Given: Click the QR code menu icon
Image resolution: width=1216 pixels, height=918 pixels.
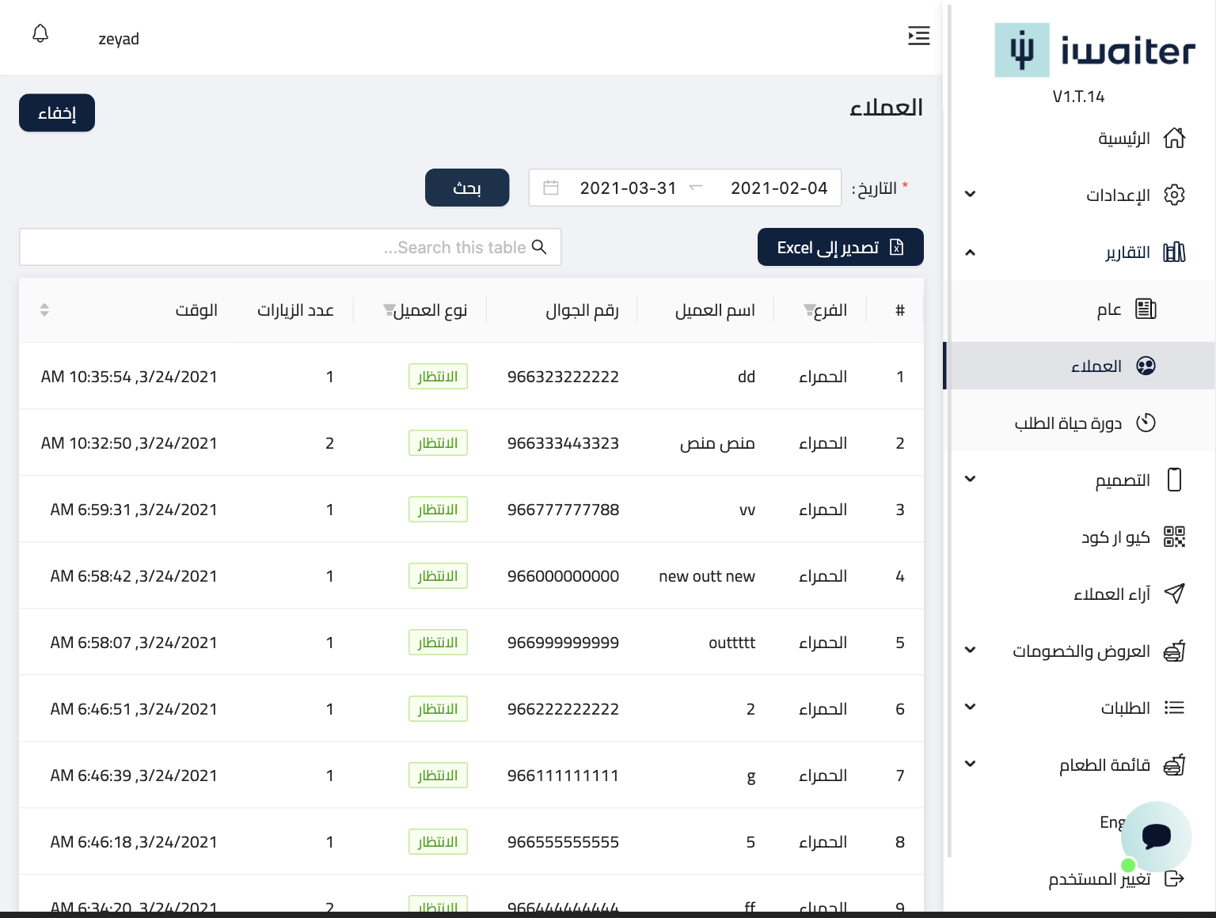Looking at the screenshot, I should point(1174,537).
